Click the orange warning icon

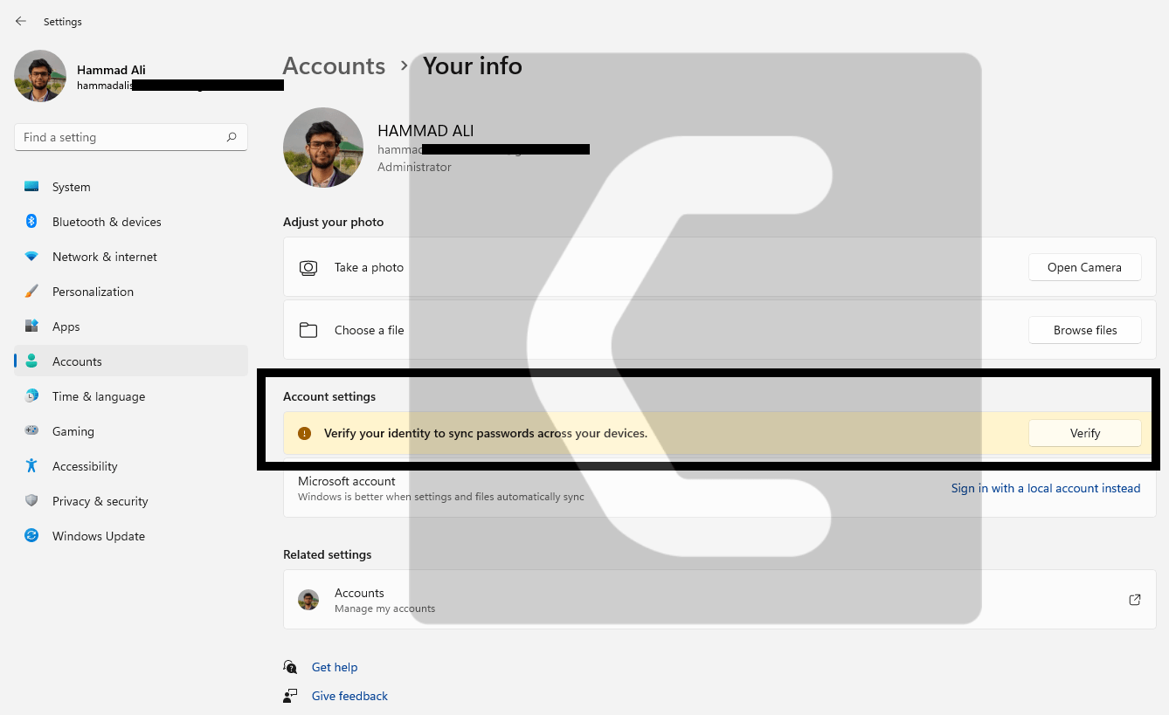coord(304,433)
